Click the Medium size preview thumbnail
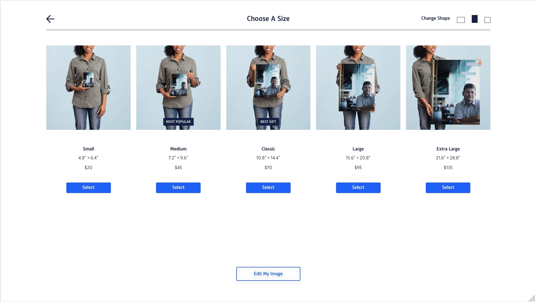Viewport: 535px width, 302px height. [178, 87]
